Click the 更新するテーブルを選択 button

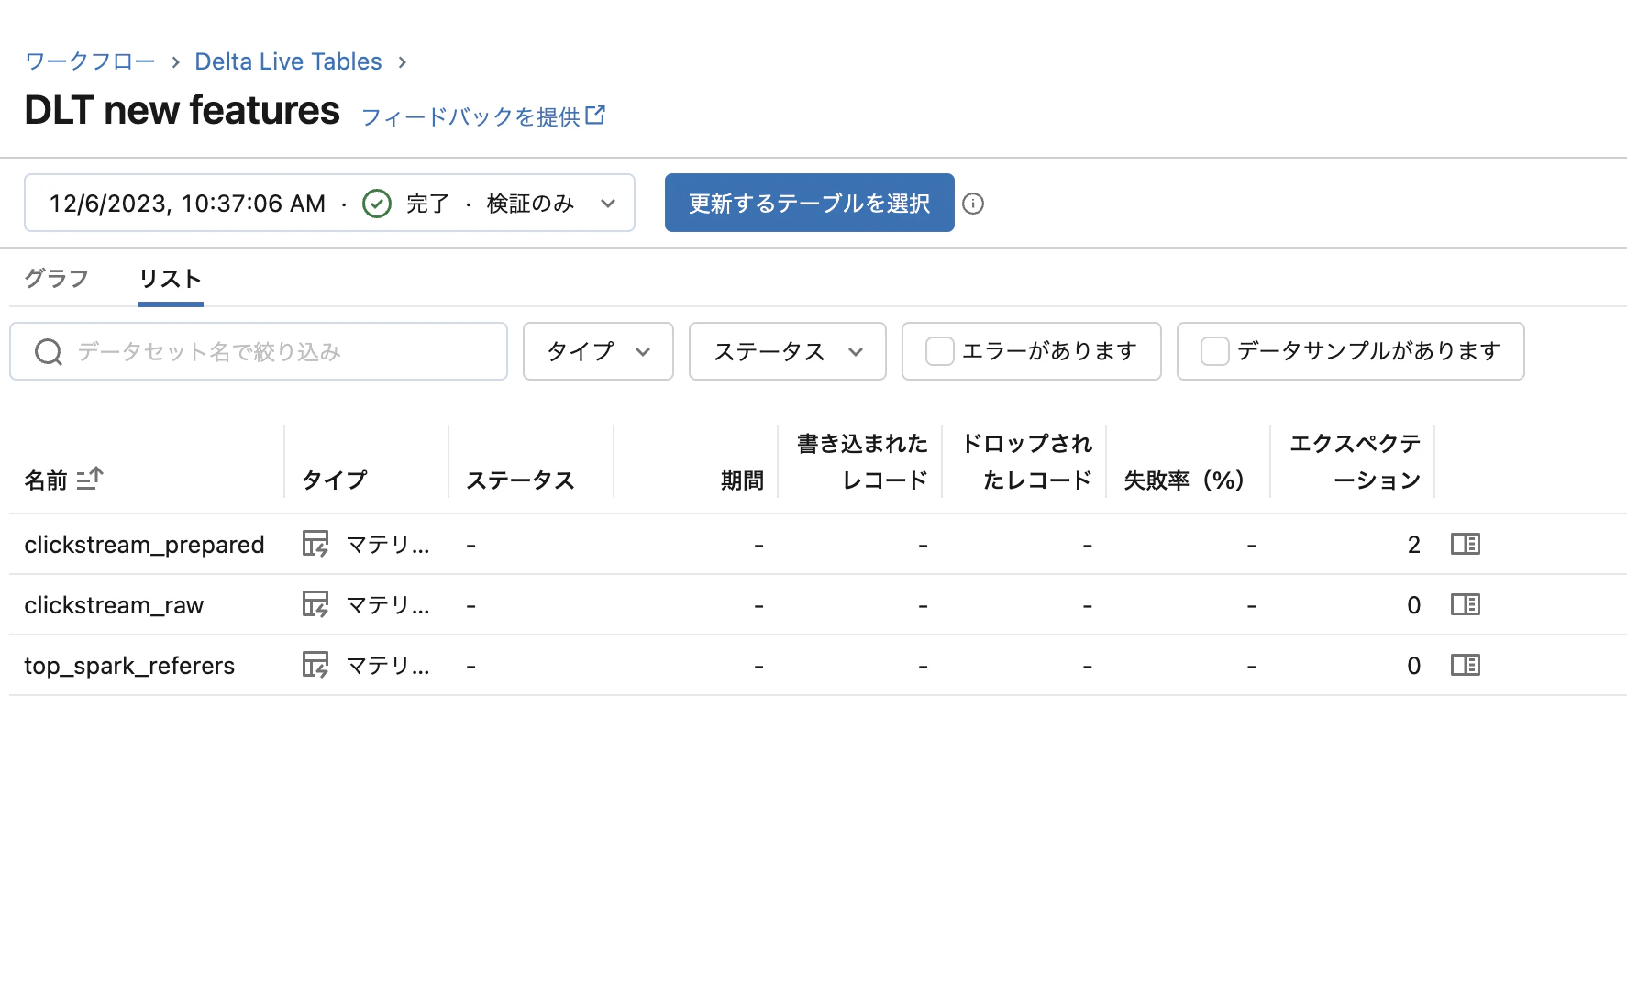pyautogui.click(x=809, y=203)
